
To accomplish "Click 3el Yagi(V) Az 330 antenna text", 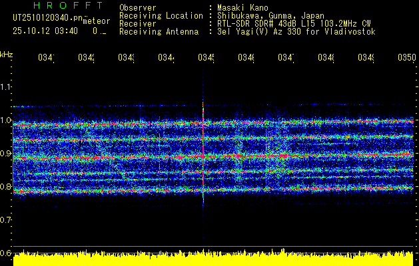I will (296, 32).
